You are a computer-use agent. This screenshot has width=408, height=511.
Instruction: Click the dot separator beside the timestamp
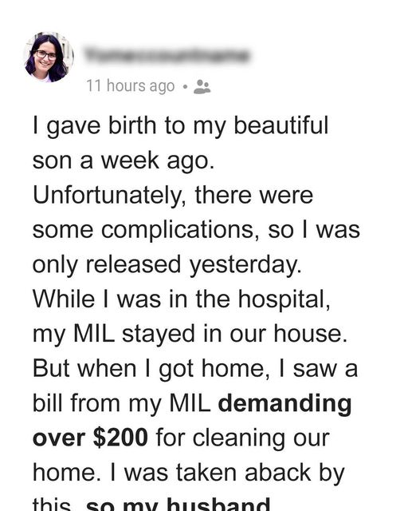tap(185, 87)
